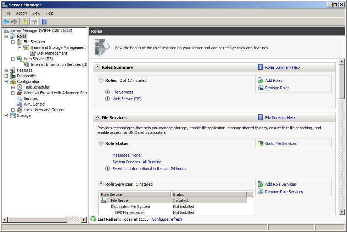347x232 pixels.
Task: Collapse the Configuration tree node
Action: (x=6, y=81)
